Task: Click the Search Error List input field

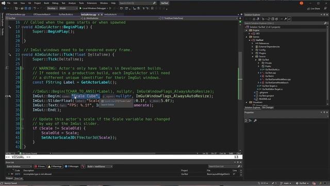Action: pos(222,166)
